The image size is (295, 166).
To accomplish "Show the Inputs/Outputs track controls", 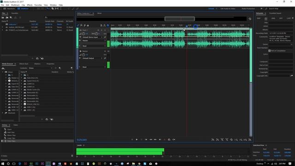I will (x=78, y=25).
